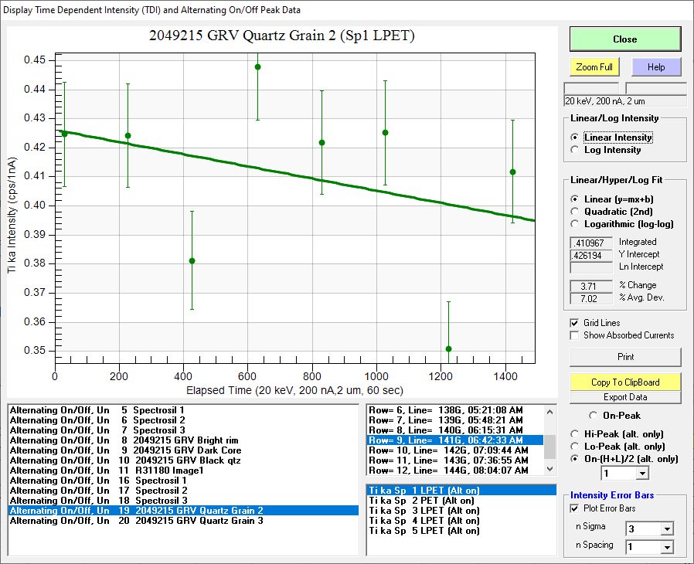Select Row 10 Line 142G entry
The width and height of the screenshot is (694, 564).
pyautogui.click(x=448, y=450)
